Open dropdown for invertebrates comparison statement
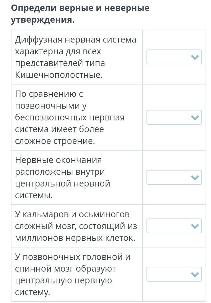 pyautogui.click(x=174, y=117)
